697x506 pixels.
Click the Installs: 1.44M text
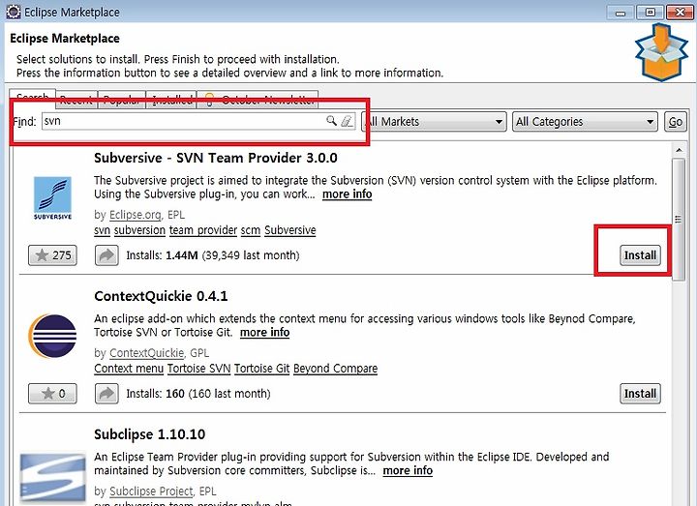163,255
